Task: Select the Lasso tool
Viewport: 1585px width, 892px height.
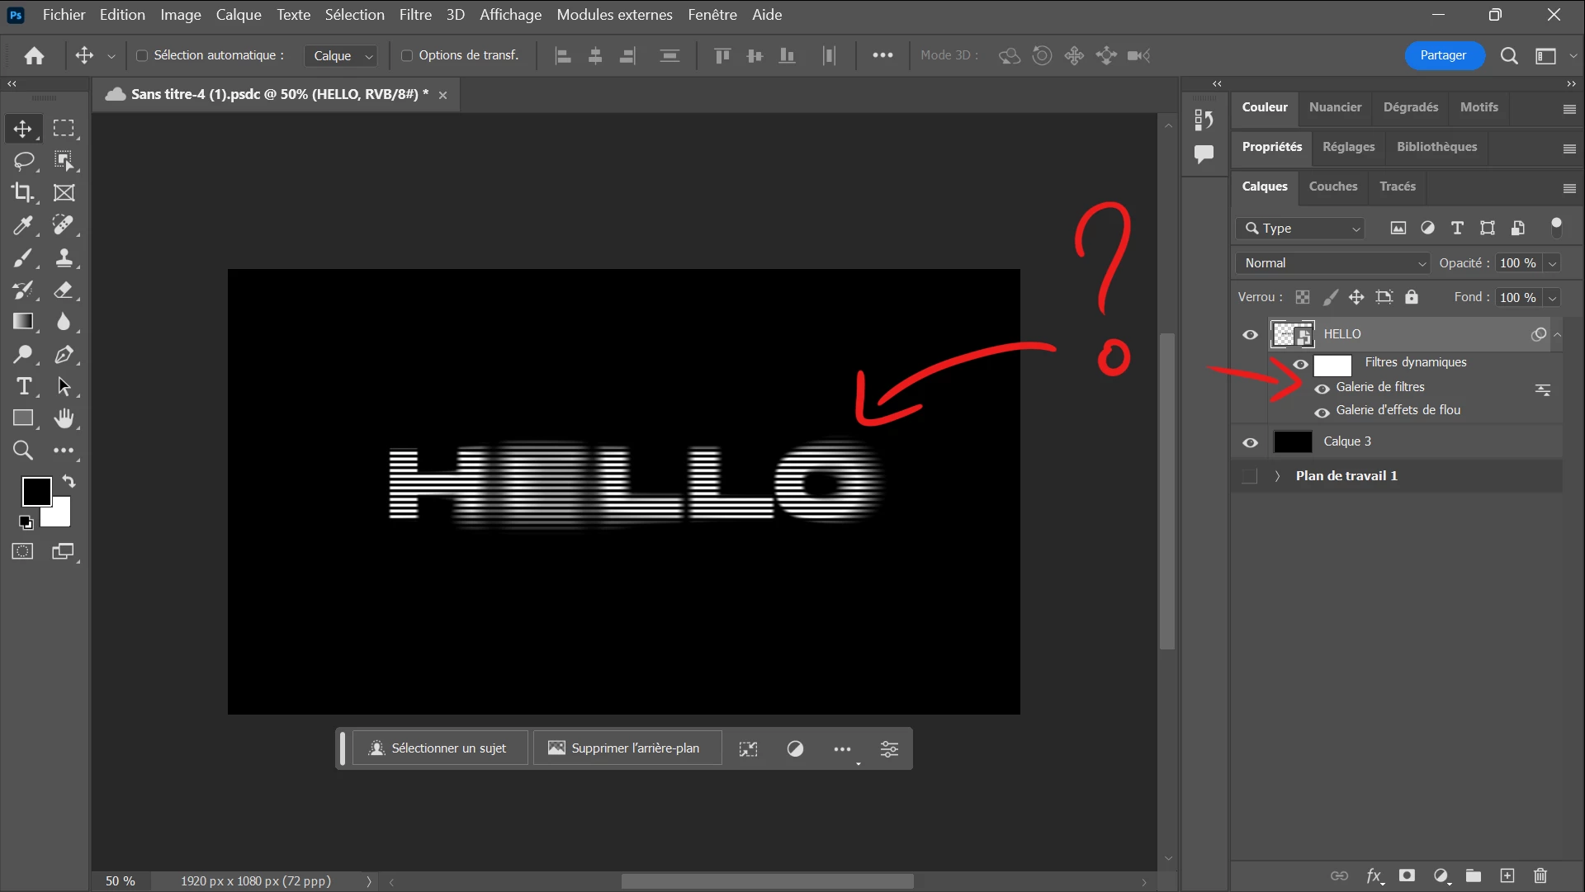Action: 23,160
